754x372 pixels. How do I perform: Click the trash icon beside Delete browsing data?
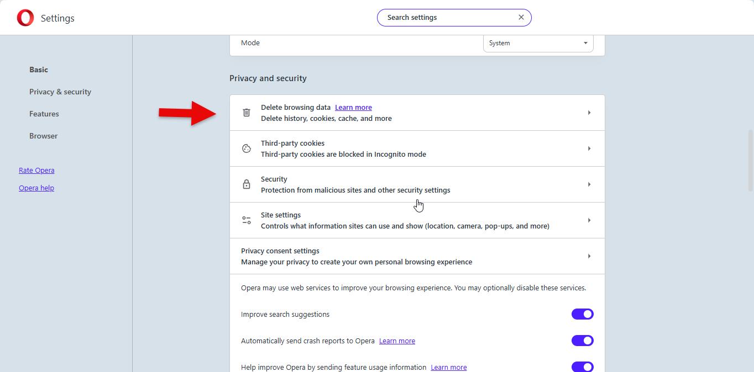click(247, 113)
